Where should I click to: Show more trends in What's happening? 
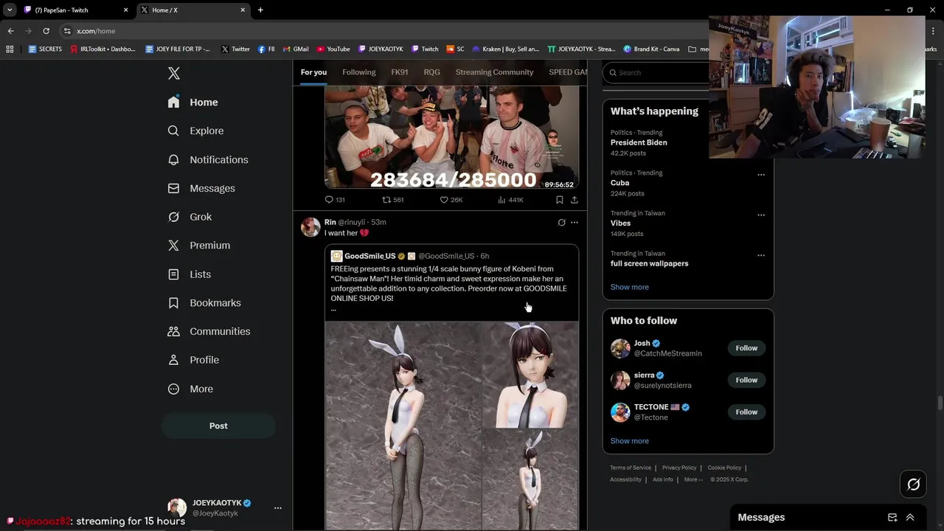coord(630,287)
